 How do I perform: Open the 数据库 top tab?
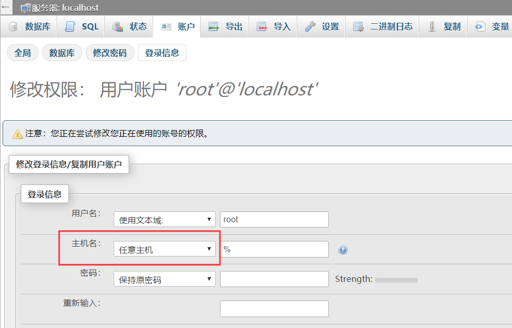click(29, 26)
